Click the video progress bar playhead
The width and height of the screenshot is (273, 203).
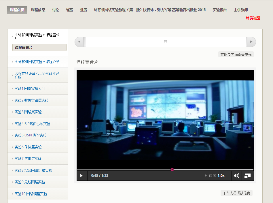pyautogui.click(x=172, y=170)
